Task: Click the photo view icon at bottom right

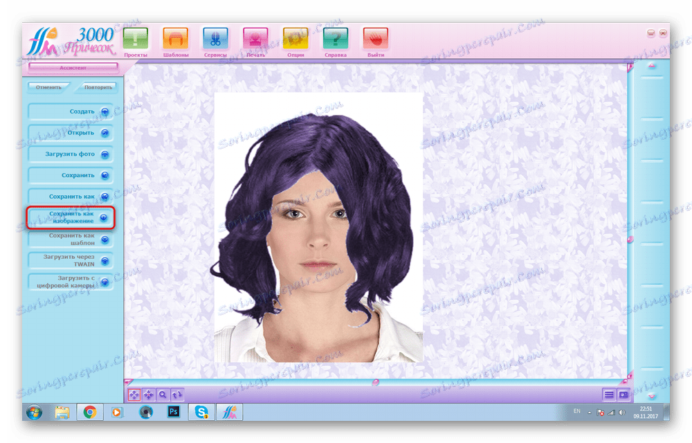Action: [623, 395]
